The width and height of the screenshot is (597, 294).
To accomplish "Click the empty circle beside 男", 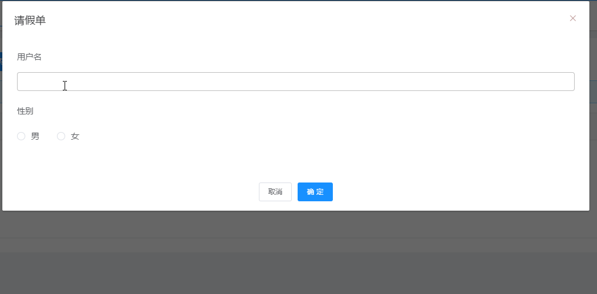I will 21,136.
